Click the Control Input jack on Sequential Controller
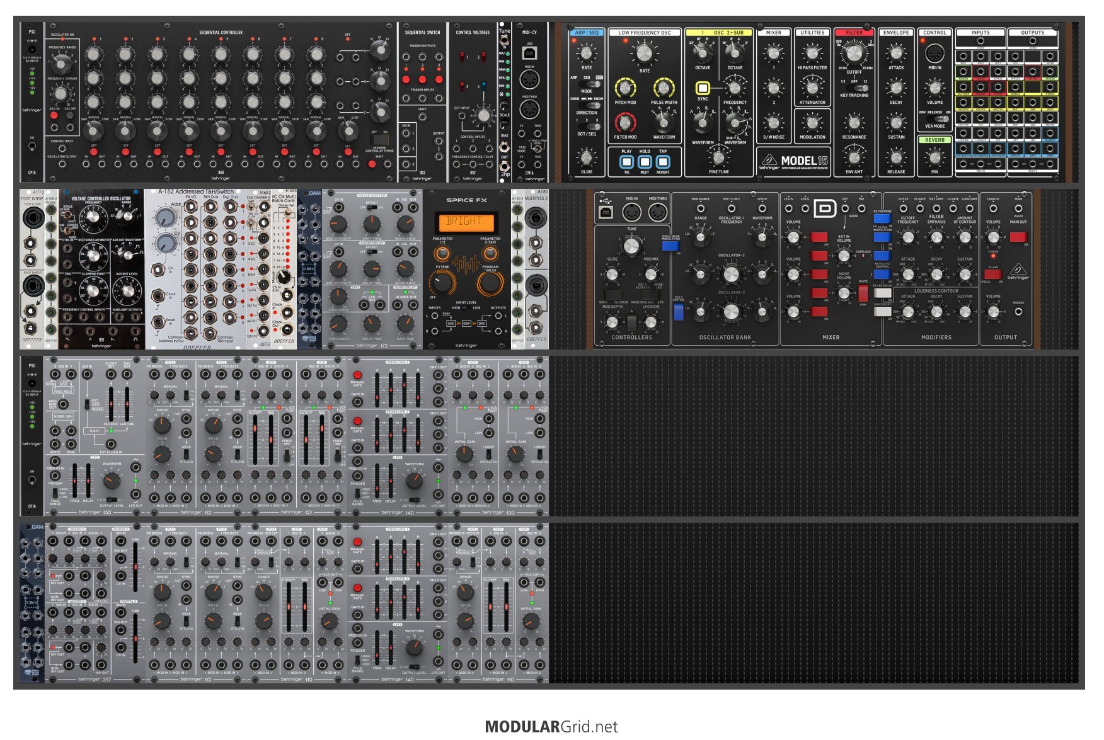Screen dimensions: 1104x740 [62, 149]
